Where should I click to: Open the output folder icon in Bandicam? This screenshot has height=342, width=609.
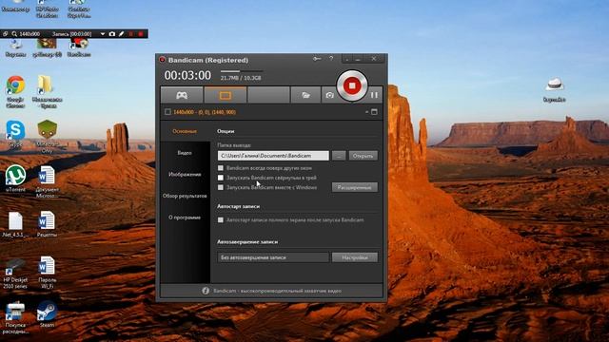[305, 95]
